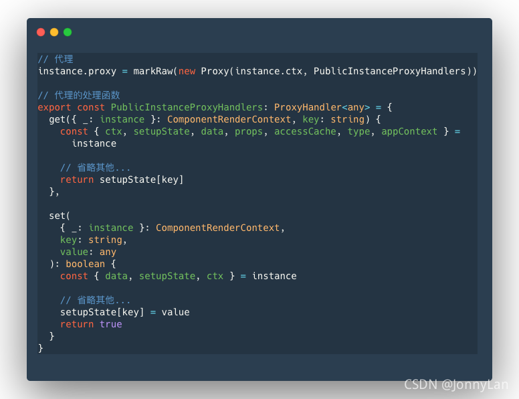Image resolution: width=519 pixels, height=399 pixels.
Task: Click the yellow minimize dot
Action: coord(54,32)
